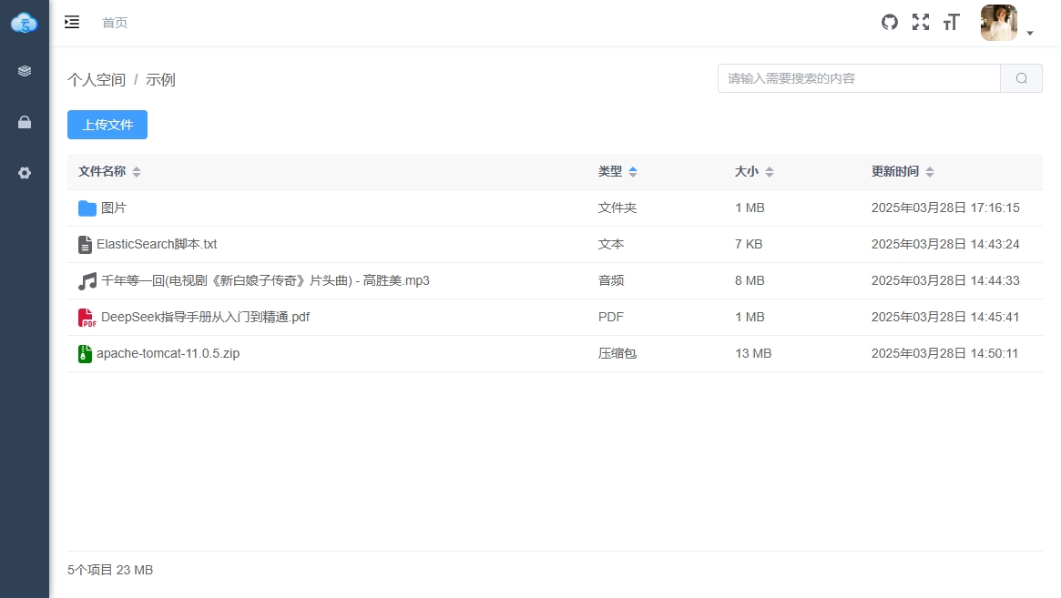The image size is (1061, 598).
Task: Sort by 大小 sort arrows
Action: pos(770,172)
